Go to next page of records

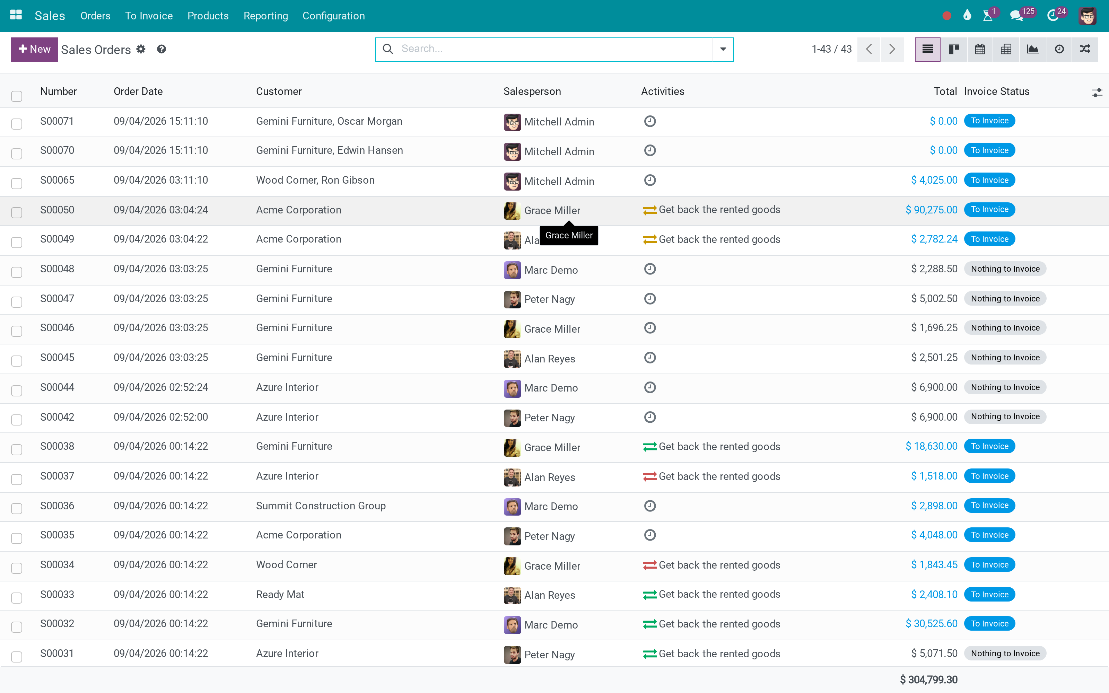pos(892,49)
